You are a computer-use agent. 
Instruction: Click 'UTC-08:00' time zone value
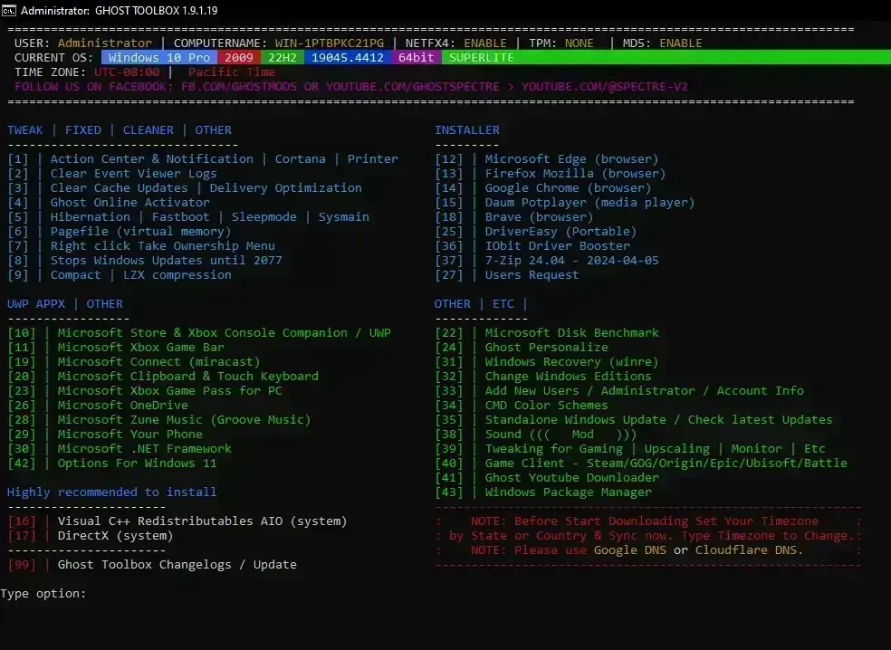(127, 72)
